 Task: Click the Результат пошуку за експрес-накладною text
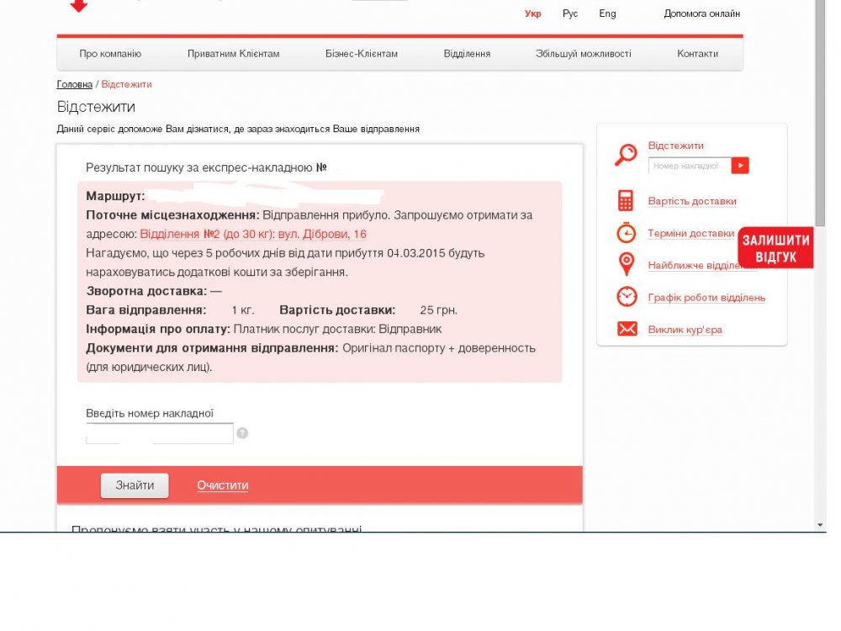click(x=199, y=167)
